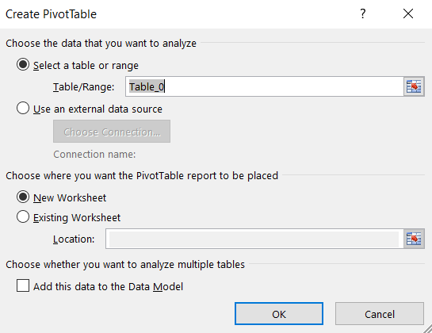Click the collapse dialog icon beside Location
This screenshot has width=432, height=333.
click(414, 239)
